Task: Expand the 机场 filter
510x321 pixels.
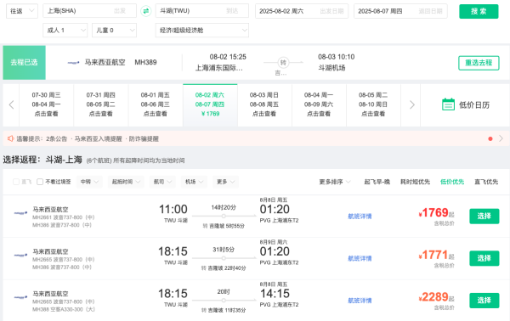Action: (194, 182)
